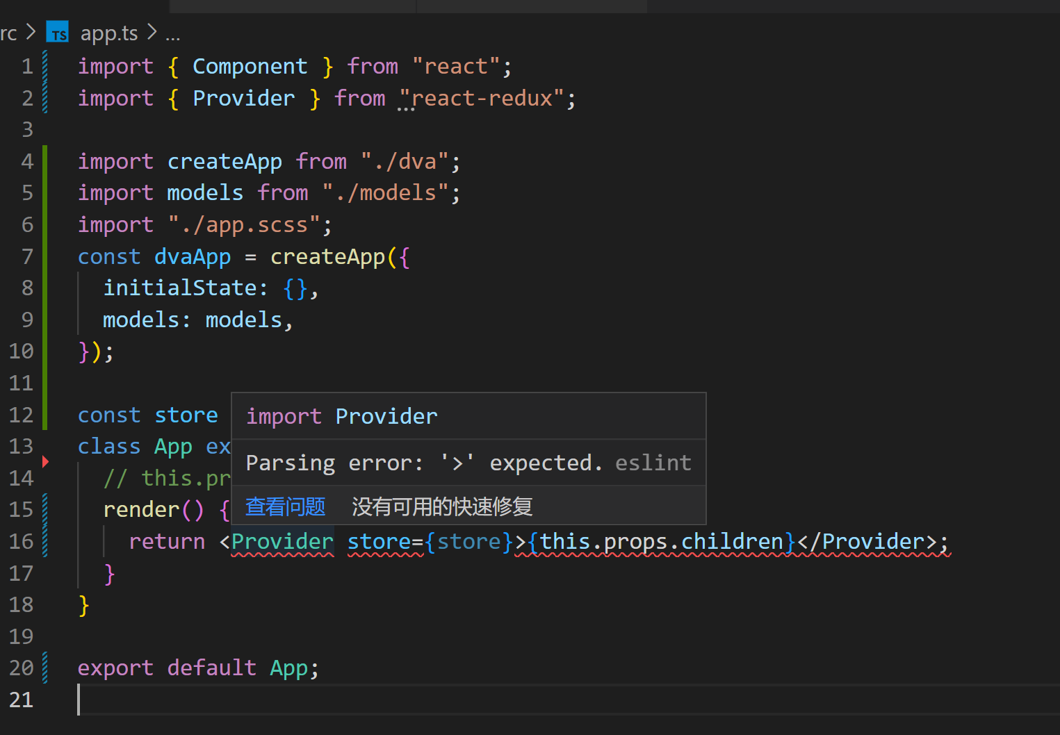
Task: Click line number 7 in the gutter
Action: pos(27,256)
